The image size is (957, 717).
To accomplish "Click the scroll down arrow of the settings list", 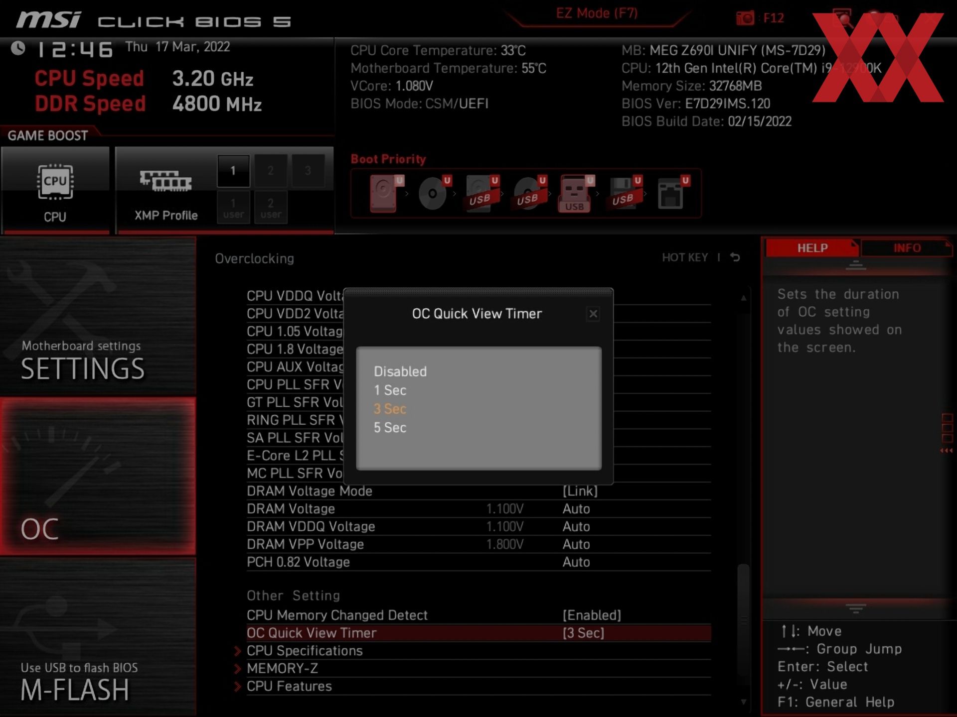I will coord(744,702).
